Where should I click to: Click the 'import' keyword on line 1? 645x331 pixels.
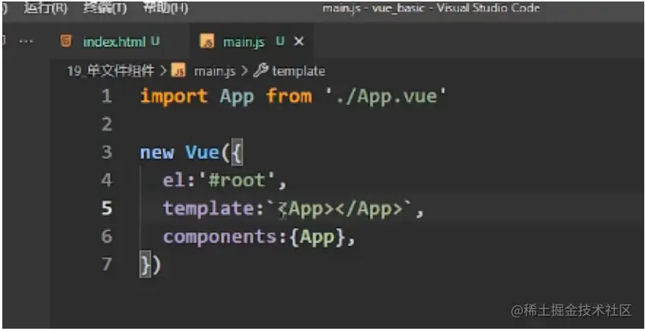pos(174,97)
